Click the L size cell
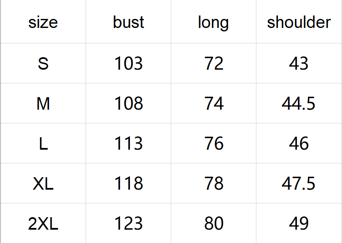Screen dimensions: 342x243 click(43, 144)
